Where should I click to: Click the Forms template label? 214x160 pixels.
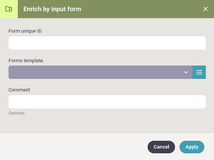pyautogui.click(x=26, y=60)
